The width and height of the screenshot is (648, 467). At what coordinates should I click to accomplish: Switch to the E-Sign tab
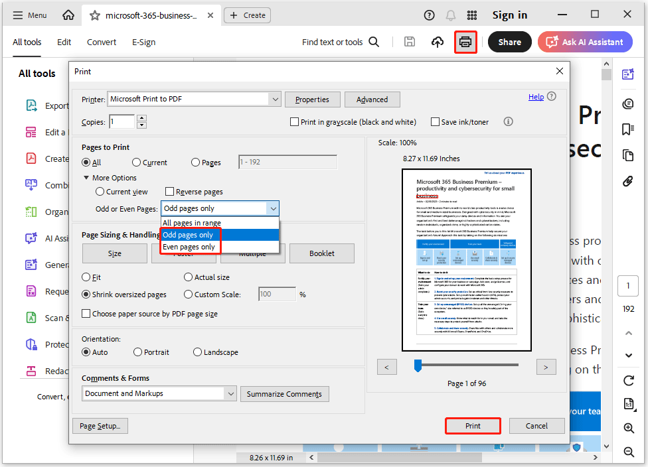[x=144, y=42]
